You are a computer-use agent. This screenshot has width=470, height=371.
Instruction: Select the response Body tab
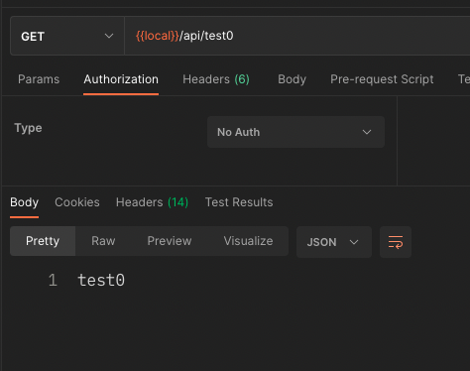tap(24, 202)
